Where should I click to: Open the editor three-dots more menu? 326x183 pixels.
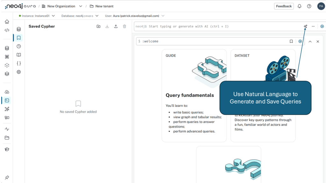[313, 26]
